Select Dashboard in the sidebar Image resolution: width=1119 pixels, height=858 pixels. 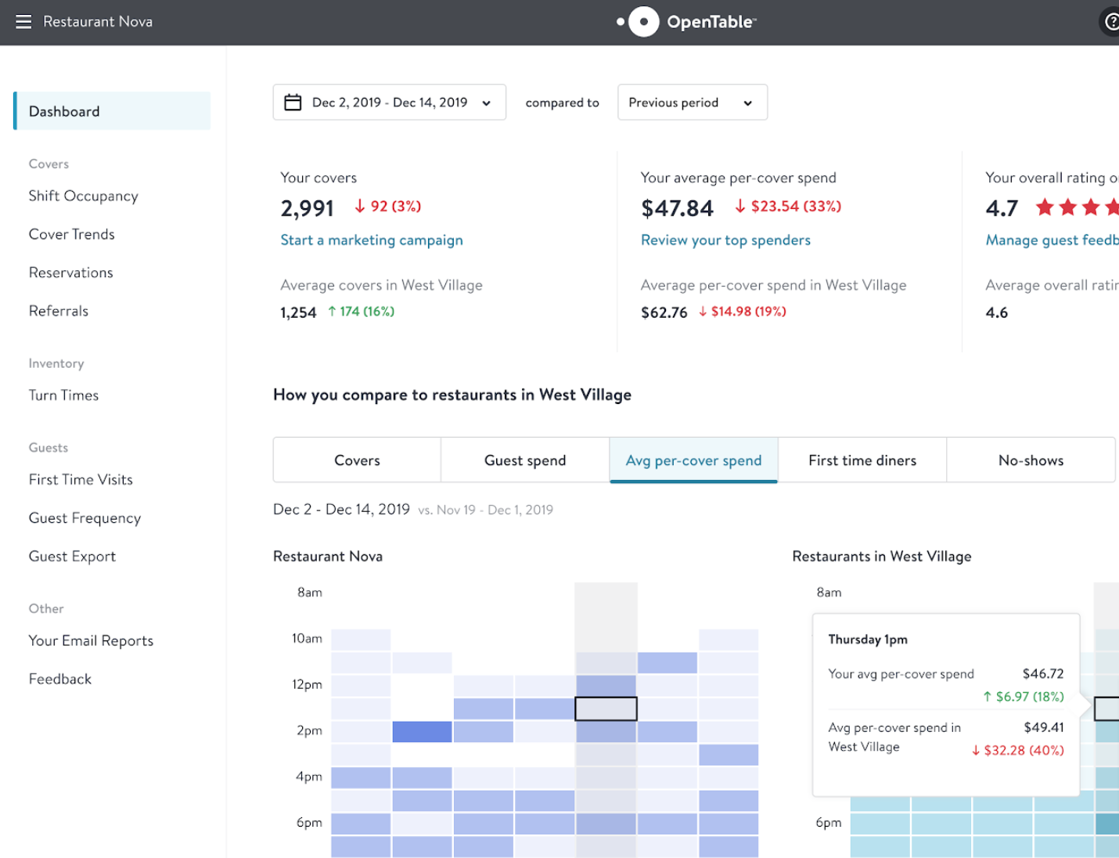click(x=112, y=111)
